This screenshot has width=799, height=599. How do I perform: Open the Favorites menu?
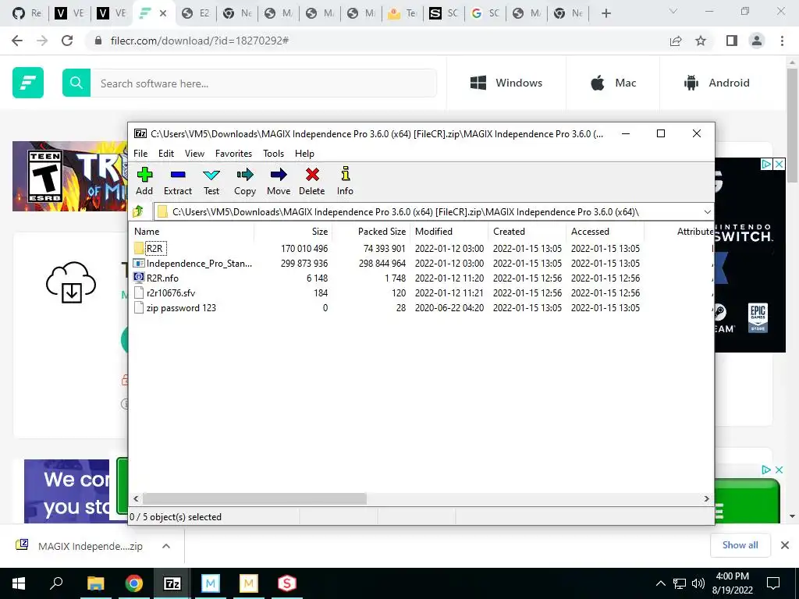[x=233, y=154]
